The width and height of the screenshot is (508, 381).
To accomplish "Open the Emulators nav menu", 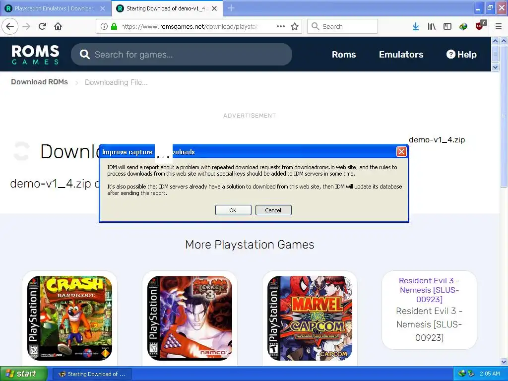I will [401, 55].
